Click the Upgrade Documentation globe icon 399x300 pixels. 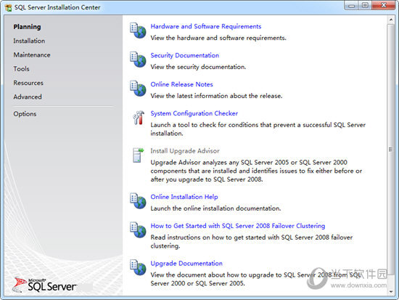[x=138, y=267]
